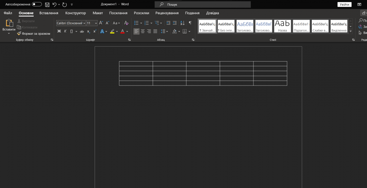
Task: Open the font size 11 dropdown
Action: pyautogui.click(x=96, y=23)
